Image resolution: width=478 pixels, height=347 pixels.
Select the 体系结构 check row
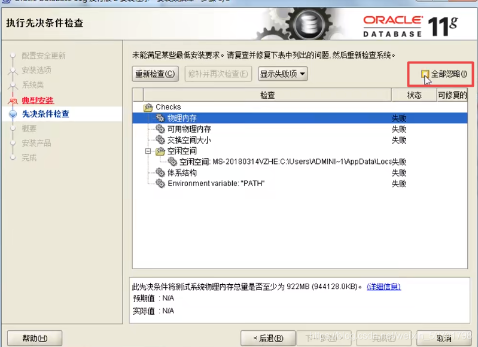pos(182,173)
